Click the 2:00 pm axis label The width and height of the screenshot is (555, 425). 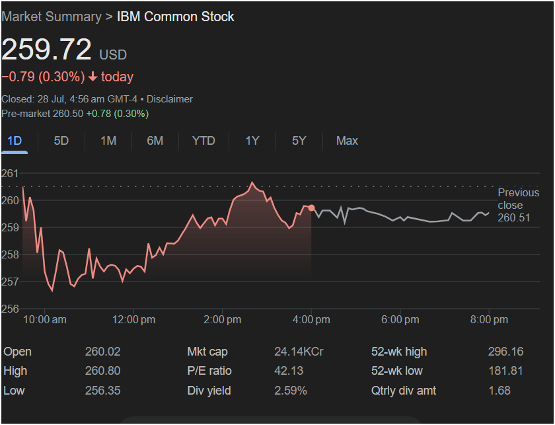tap(222, 320)
